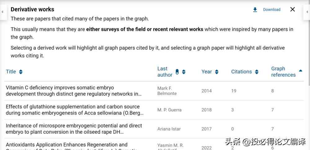Toggle the Last author pill switch
This screenshot has width=310, height=150.
point(177,72)
